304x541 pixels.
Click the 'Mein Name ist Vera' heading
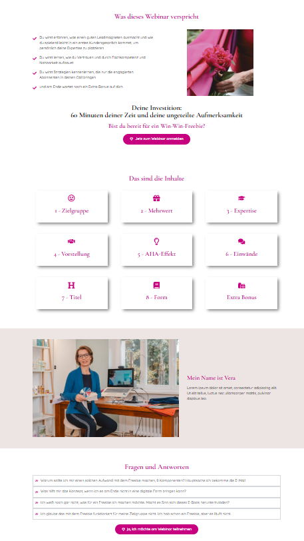212,378
